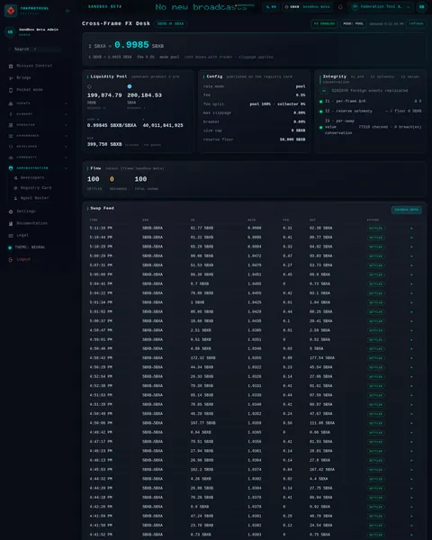
Task: Expand the Economy section chevron
Action: 66,114
